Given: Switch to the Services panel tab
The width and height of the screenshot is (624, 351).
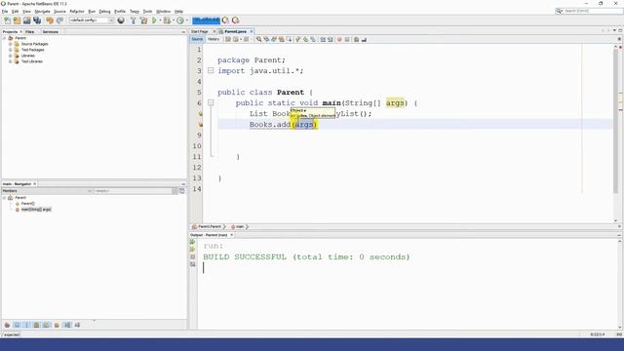Looking at the screenshot, I should click(51, 32).
